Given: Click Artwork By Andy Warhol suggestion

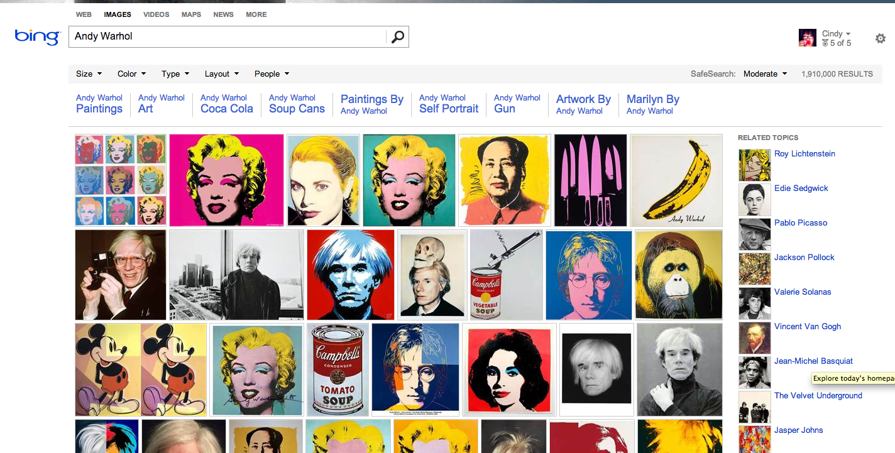Looking at the screenshot, I should tap(583, 104).
